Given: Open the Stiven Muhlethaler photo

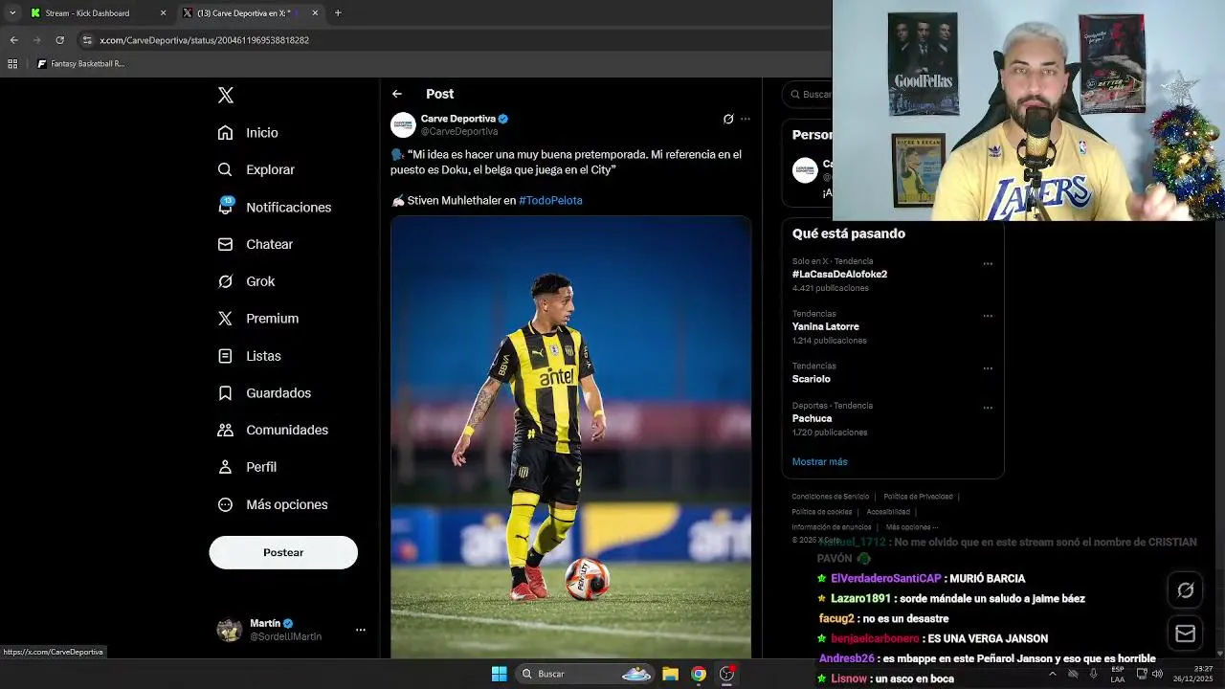Looking at the screenshot, I should click(x=570, y=436).
